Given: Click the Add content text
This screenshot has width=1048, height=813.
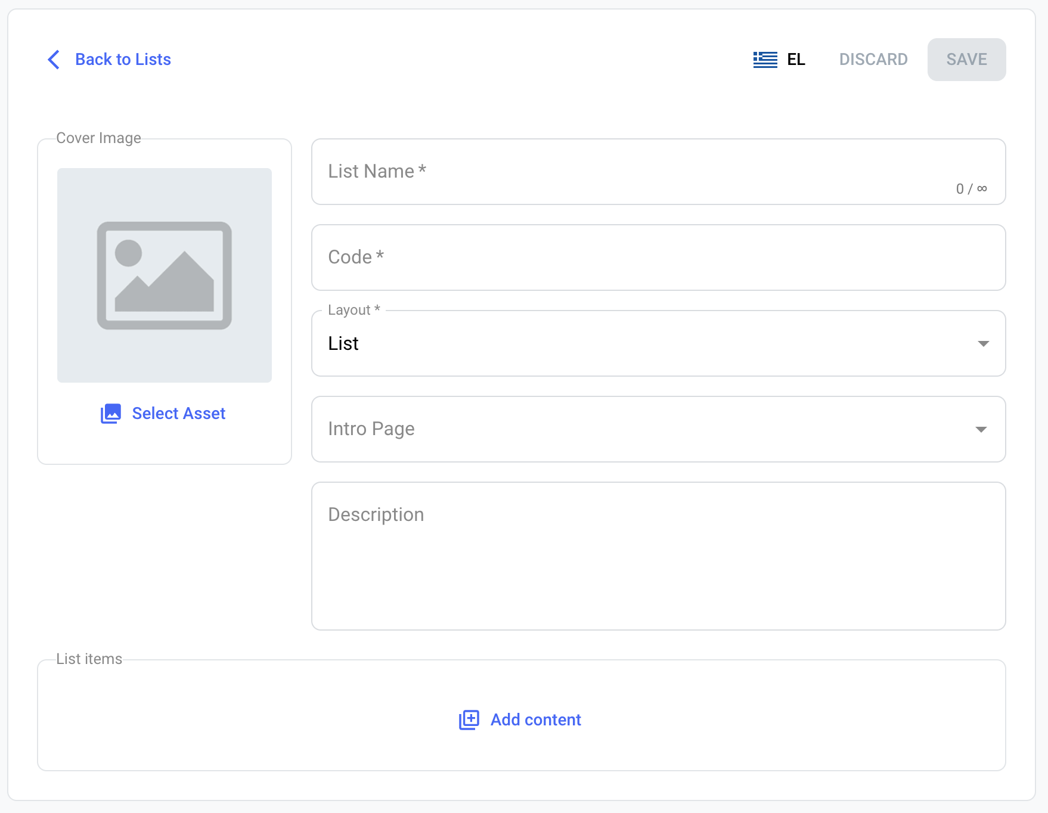Looking at the screenshot, I should [535, 720].
